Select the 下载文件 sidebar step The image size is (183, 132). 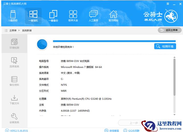14,100
